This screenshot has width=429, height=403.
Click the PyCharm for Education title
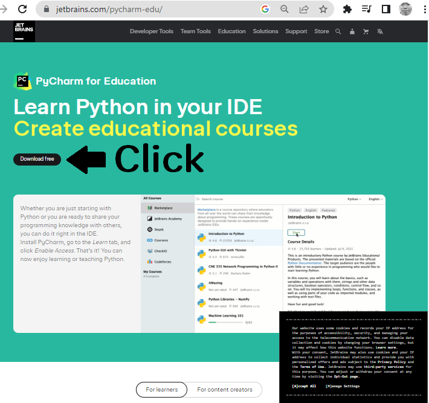(x=95, y=81)
